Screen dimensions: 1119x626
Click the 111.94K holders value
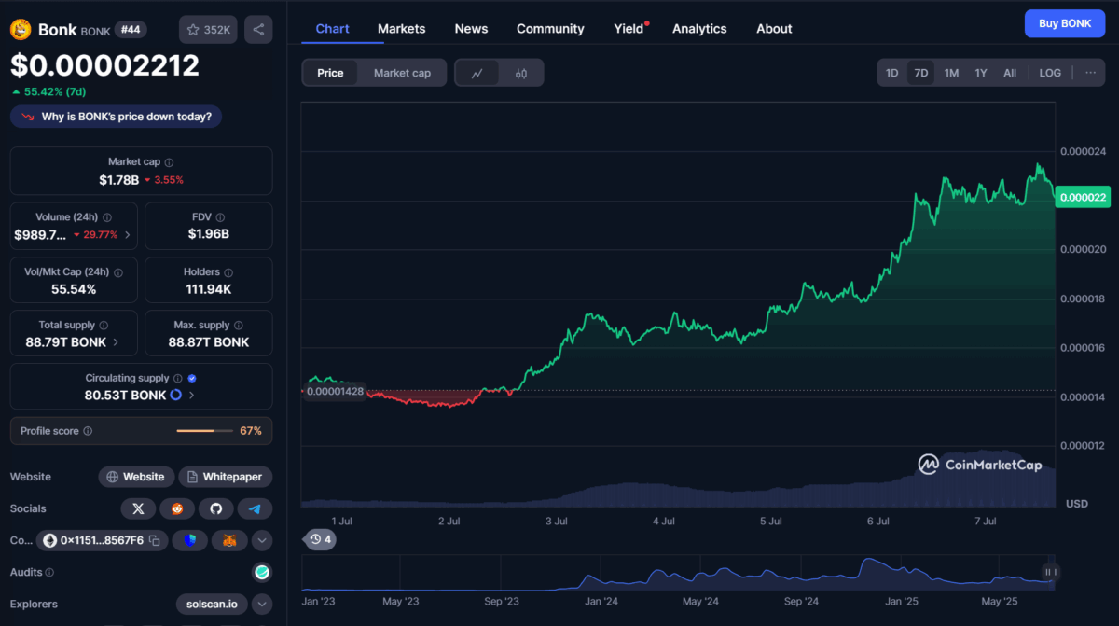[x=209, y=289]
